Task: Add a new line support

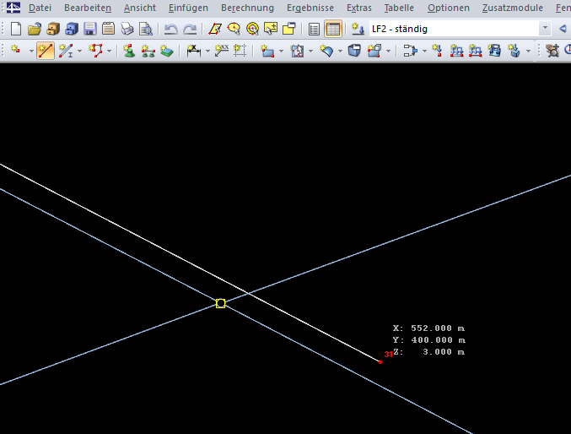Action: click(x=148, y=51)
